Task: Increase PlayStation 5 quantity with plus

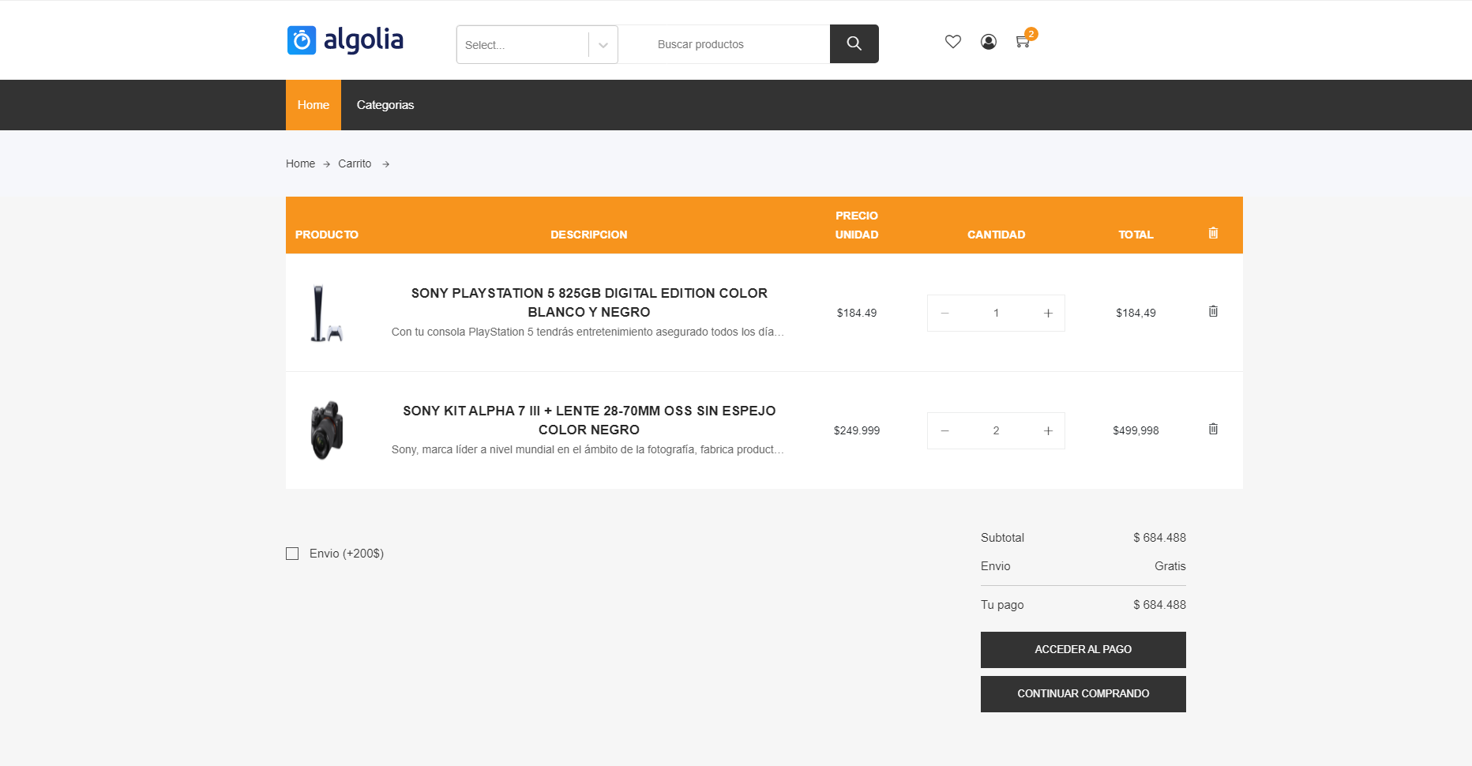Action: tap(1048, 314)
